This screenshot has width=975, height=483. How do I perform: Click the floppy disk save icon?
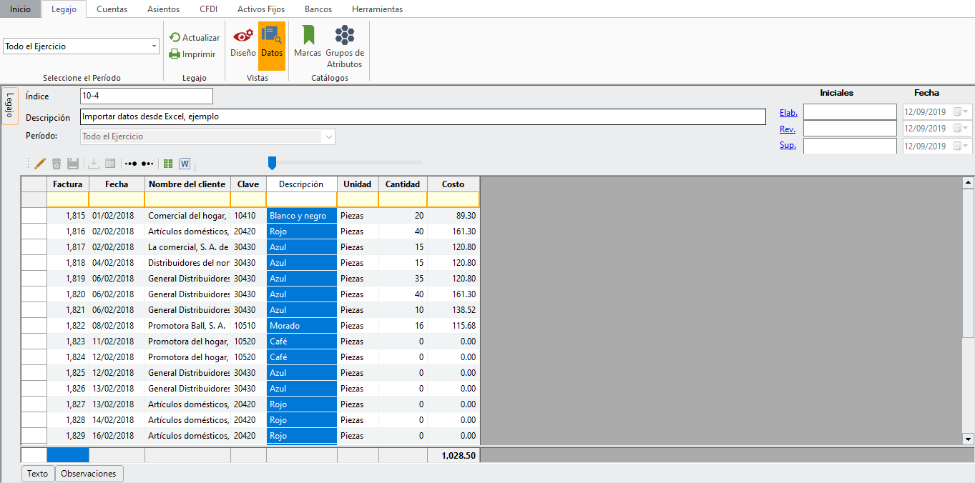click(73, 164)
